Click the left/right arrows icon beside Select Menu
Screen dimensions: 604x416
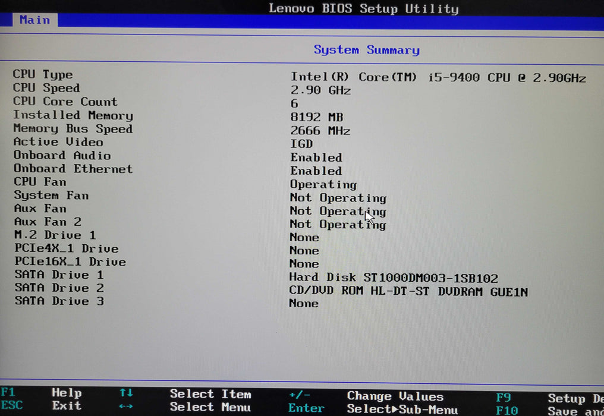click(126, 407)
